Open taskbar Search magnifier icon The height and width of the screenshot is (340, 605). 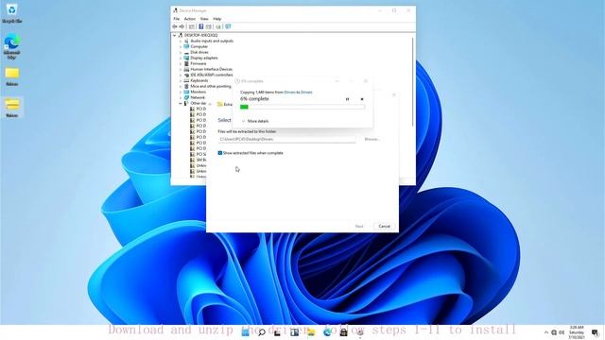point(262,331)
